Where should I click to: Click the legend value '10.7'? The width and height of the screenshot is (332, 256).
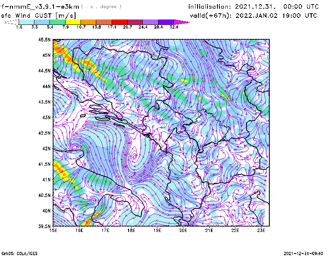[81, 27]
